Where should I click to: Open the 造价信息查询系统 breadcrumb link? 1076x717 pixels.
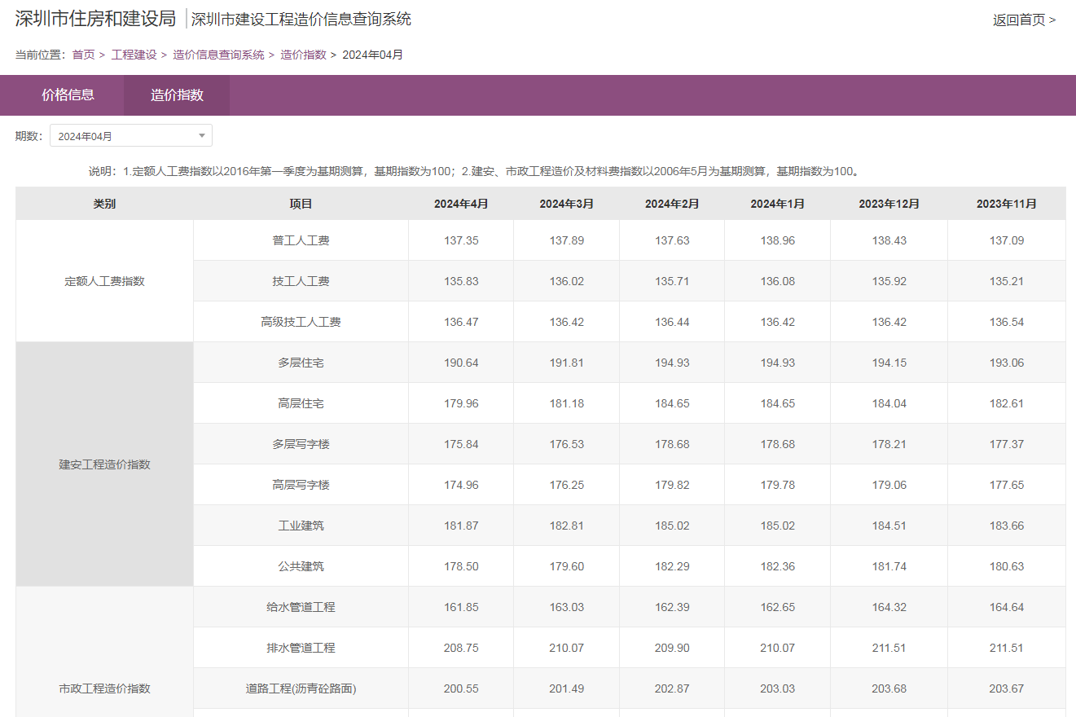tap(218, 55)
